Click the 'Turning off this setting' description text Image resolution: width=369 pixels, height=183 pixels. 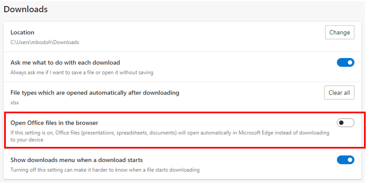105,170
